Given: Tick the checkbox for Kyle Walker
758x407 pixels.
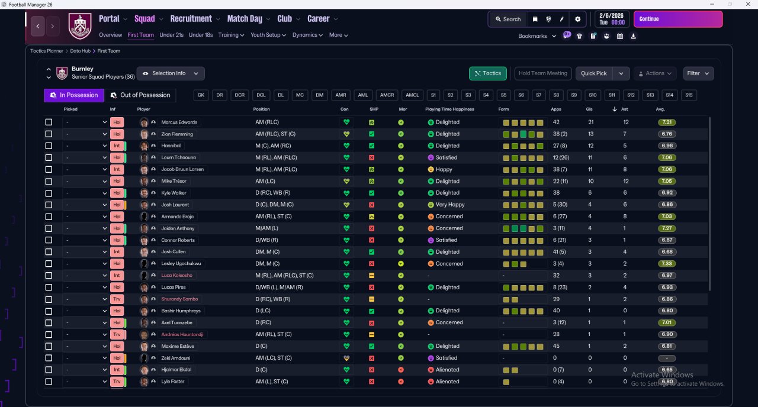Looking at the screenshot, I should click(49, 193).
